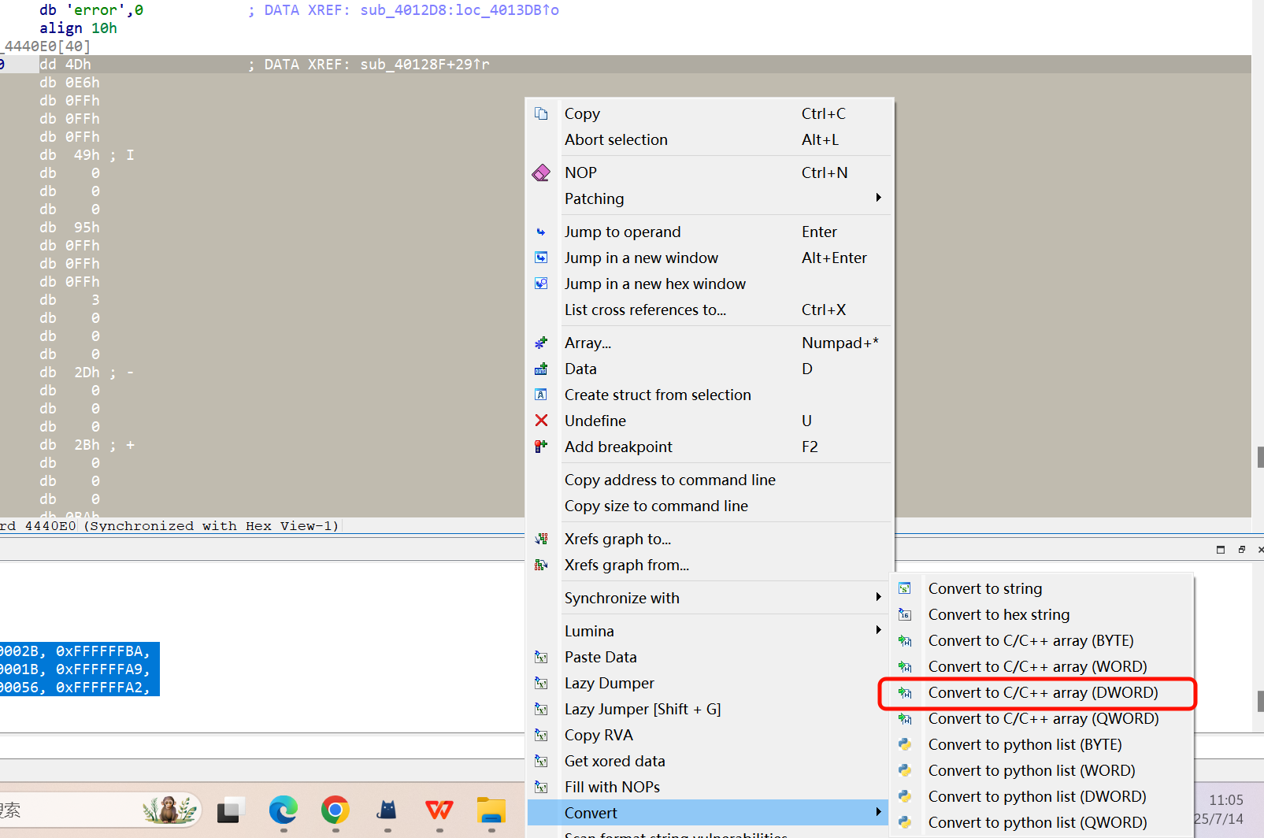Open Task View from the taskbar

click(231, 810)
